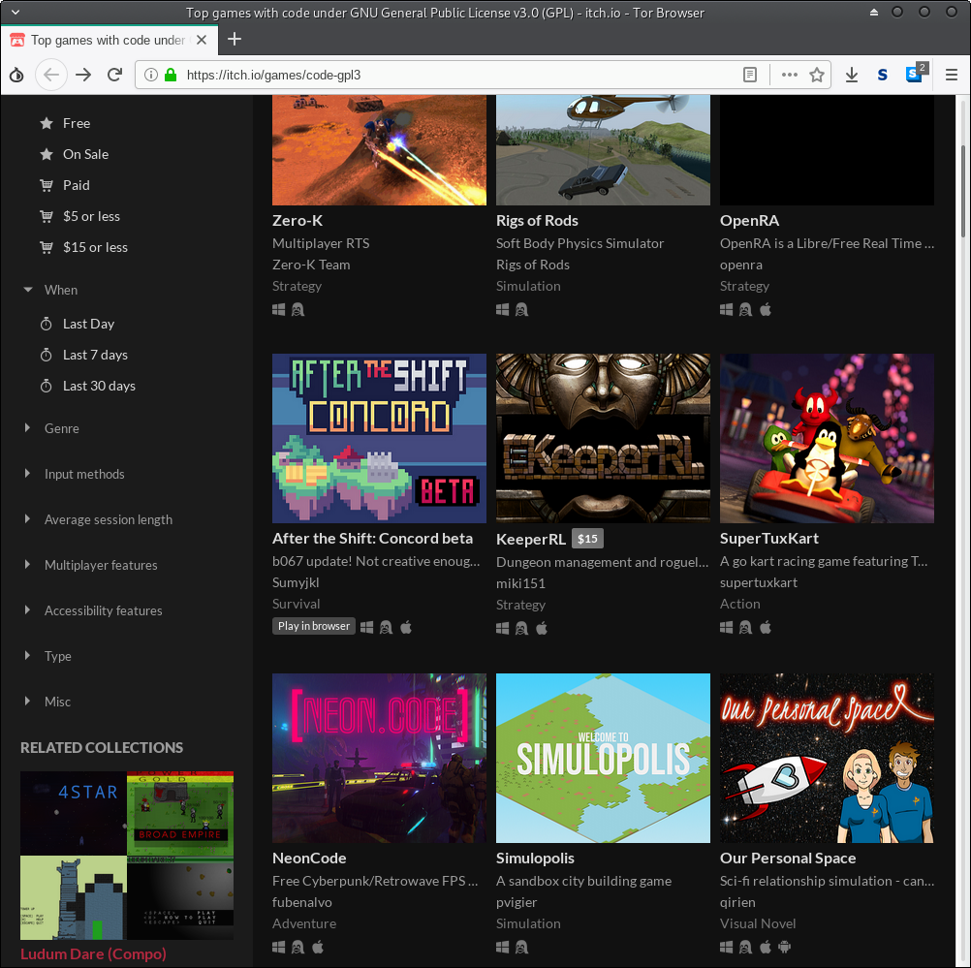The height and width of the screenshot is (968, 971).
Task: Select the 'Top games with code under' tab
Action: click(x=109, y=41)
